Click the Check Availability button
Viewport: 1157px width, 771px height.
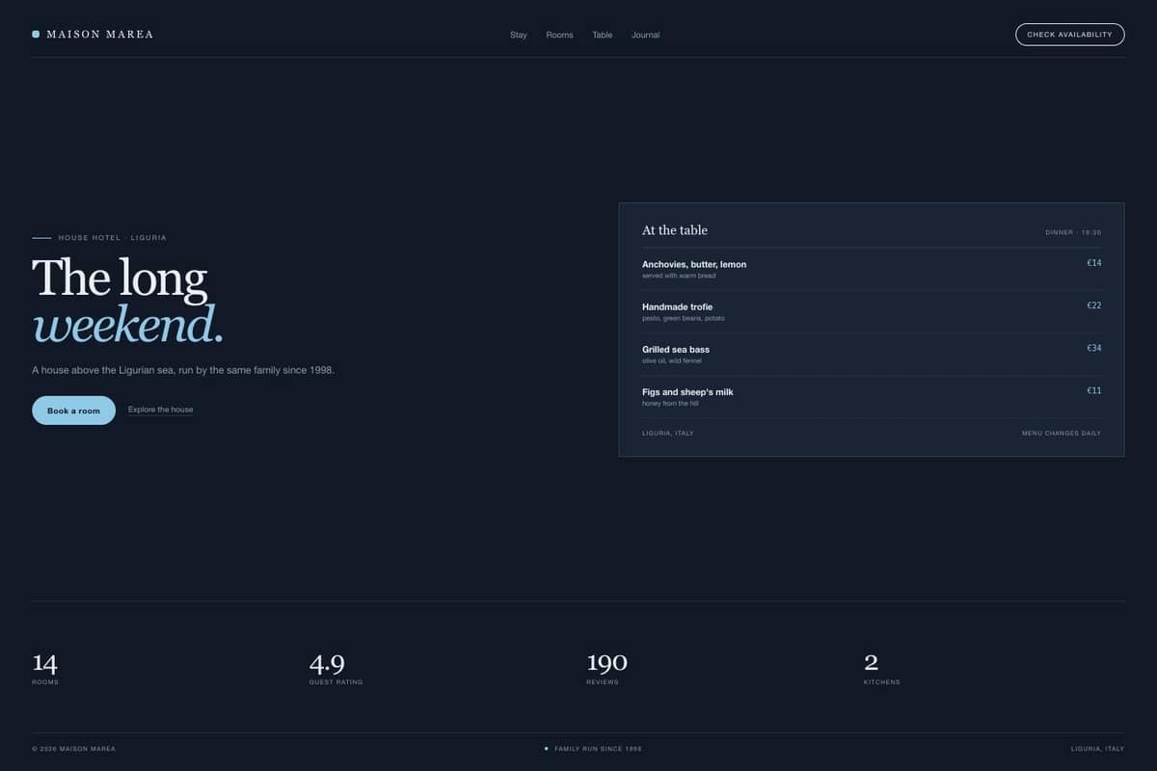(1069, 35)
